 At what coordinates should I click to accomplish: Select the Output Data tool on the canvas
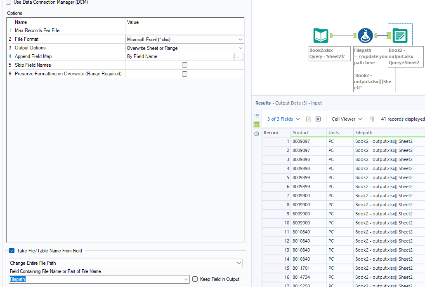[399, 36]
